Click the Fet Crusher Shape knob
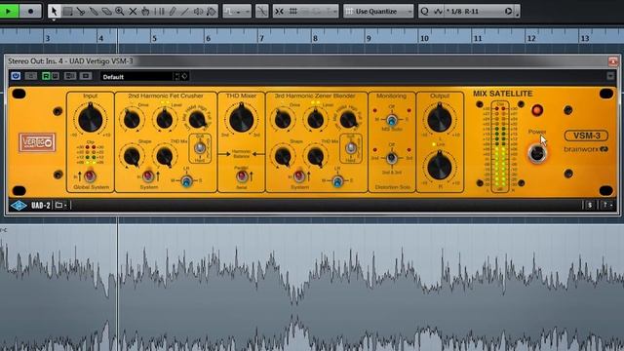The image size is (624, 351). (132, 156)
